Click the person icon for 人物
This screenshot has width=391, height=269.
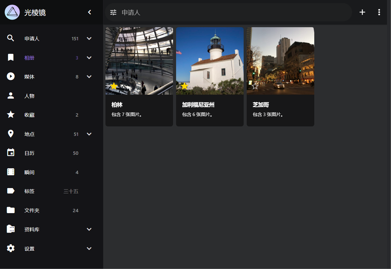coord(11,96)
